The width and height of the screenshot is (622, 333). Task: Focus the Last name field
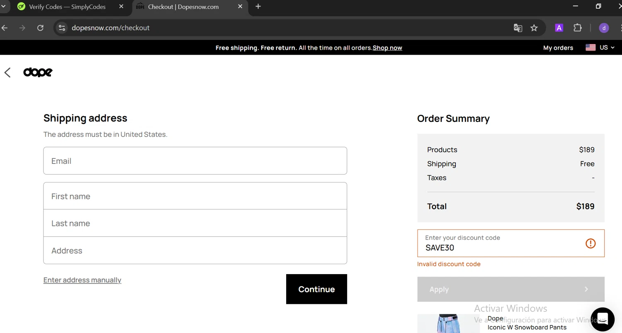pyautogui.click(x=195, y=223)
